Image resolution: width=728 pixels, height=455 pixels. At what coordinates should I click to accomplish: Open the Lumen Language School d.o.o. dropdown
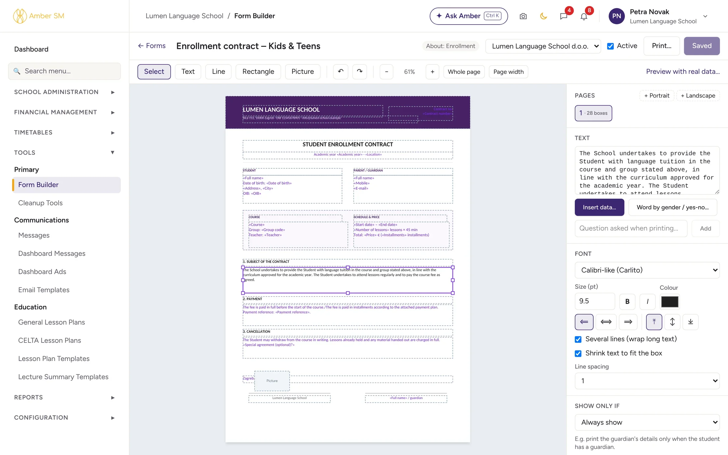(x=543, y=46)
